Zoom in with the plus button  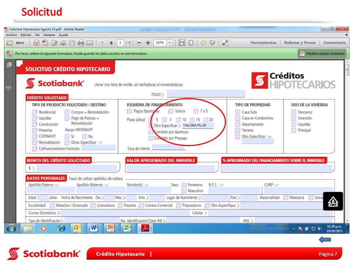point(148,42)
